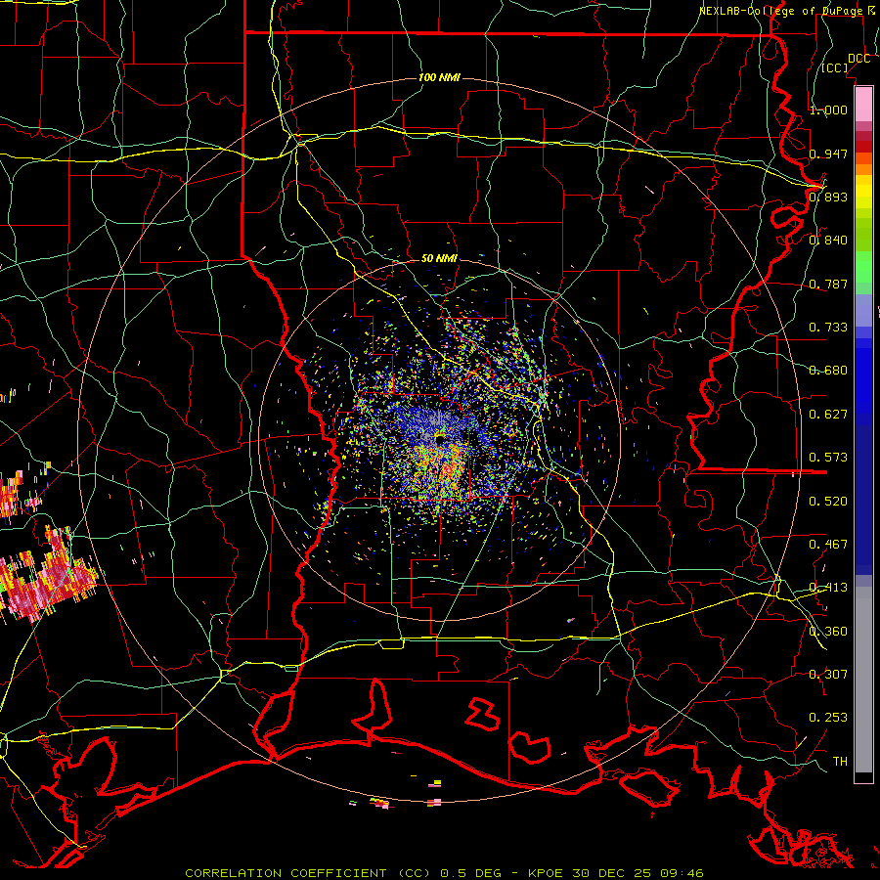The image size is (880, 880).
Task: Click the 100 NMI range ring label
Action: pyautogui.click(x=439, y=77)
